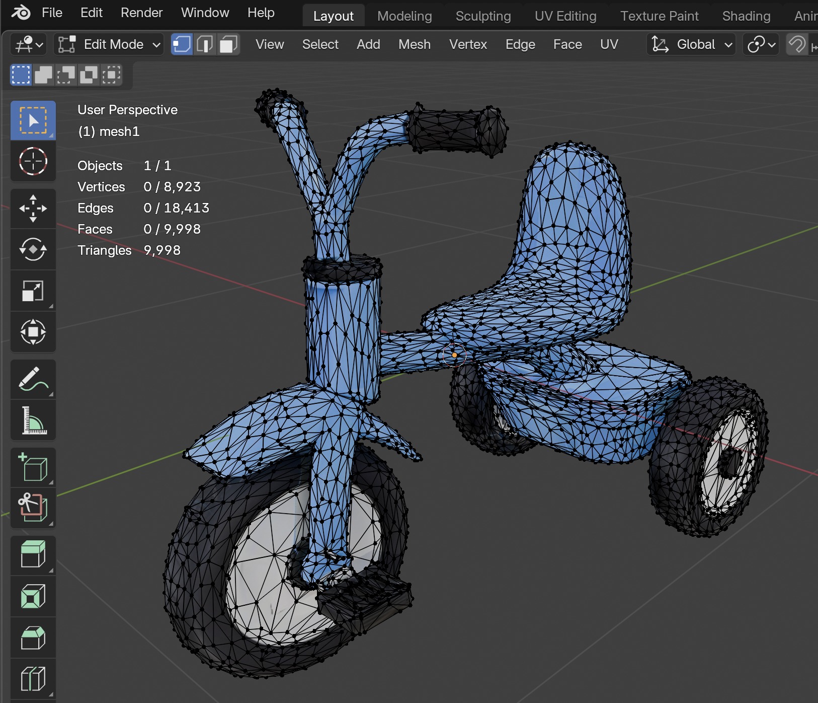
Task: Open the Render menu
Action: (141, 13)
